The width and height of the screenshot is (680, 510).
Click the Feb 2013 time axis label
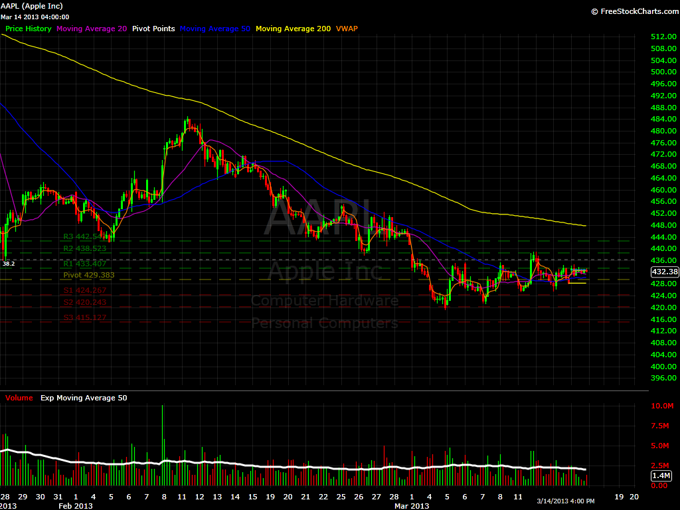[76, 505]
